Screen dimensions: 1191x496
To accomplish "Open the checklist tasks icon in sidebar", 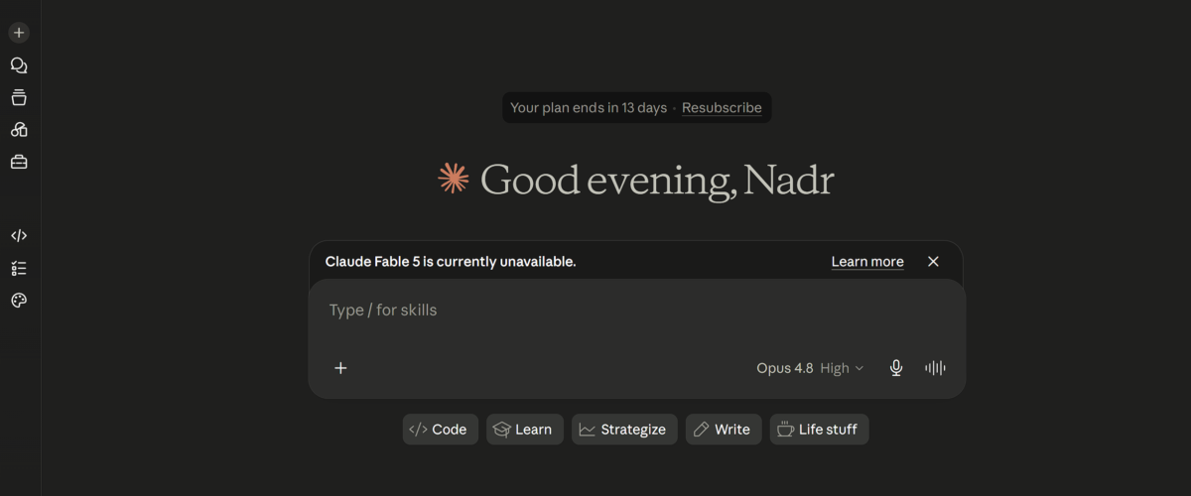I will pos(19,268).
